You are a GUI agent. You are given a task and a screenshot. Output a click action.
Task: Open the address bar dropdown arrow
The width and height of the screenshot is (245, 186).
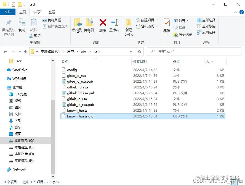[131, 51]
